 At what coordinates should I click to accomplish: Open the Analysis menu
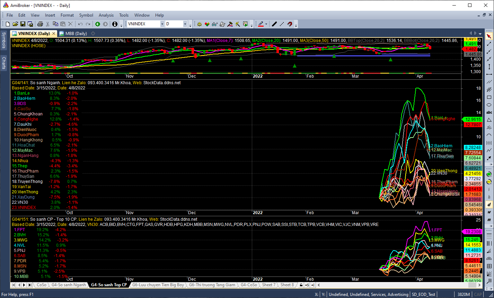point(106,15)
